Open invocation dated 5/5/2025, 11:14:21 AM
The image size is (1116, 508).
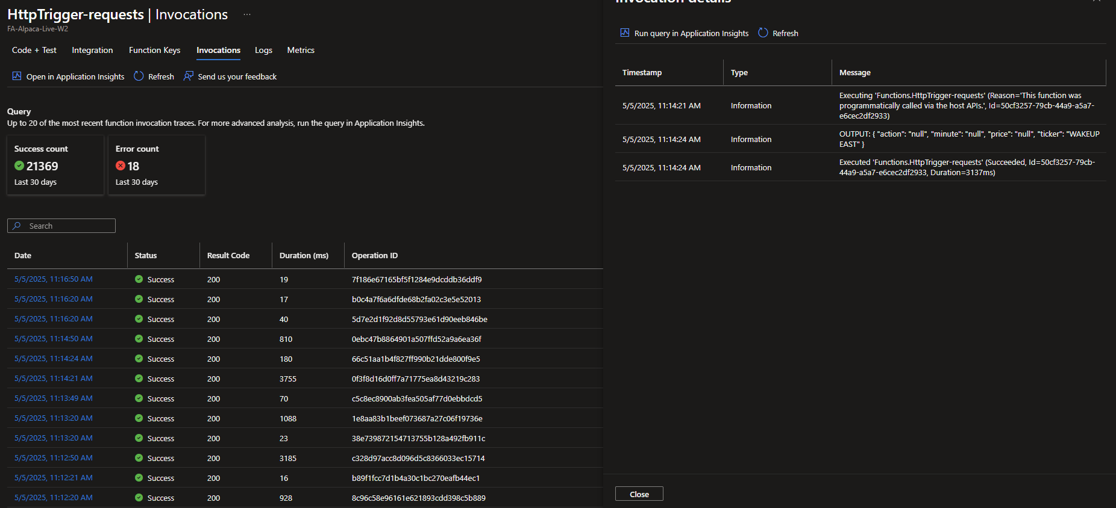click(x=54, y=379)
